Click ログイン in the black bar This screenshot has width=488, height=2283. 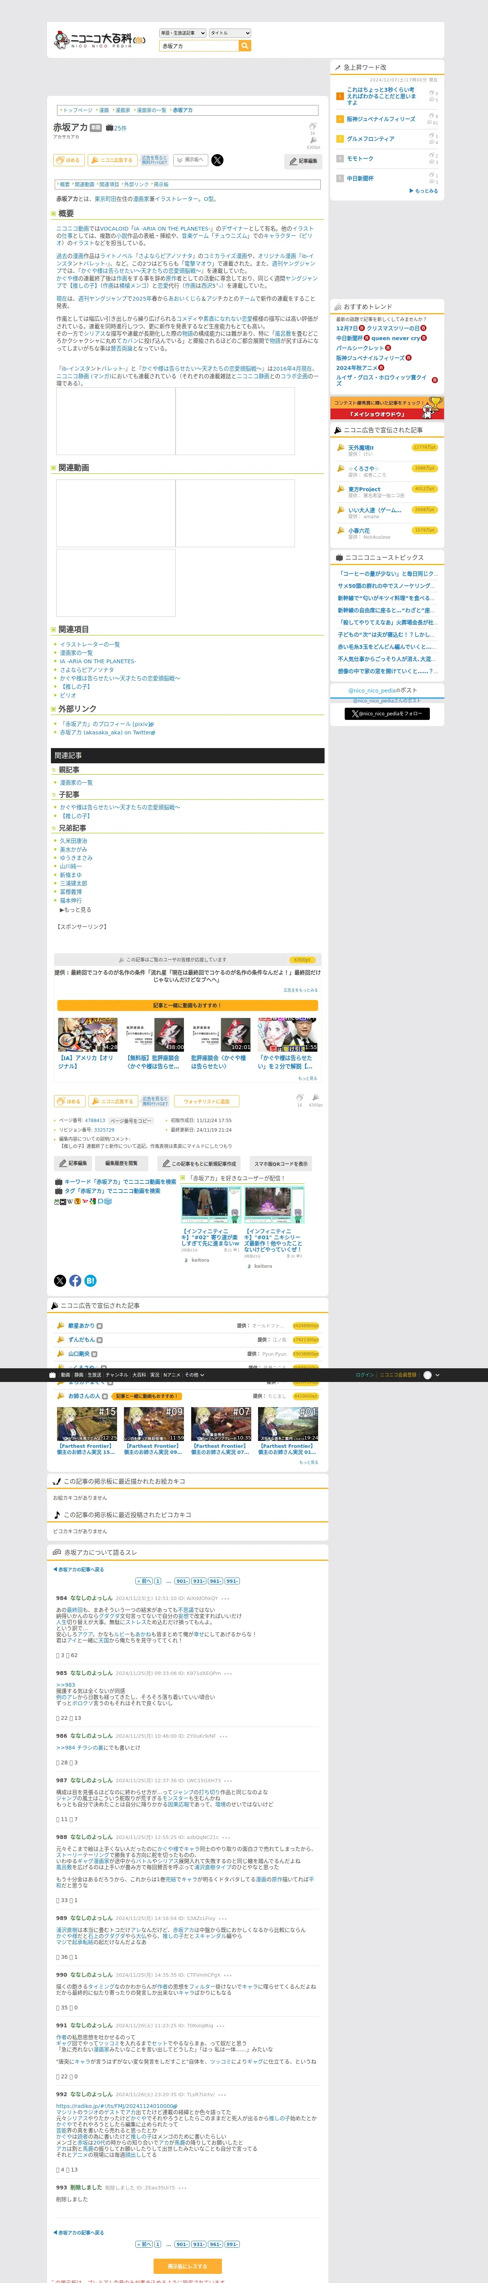coord(365,1375)
